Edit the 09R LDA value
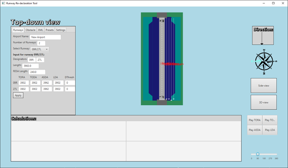288x168 pixels. (x=58, y=83)
